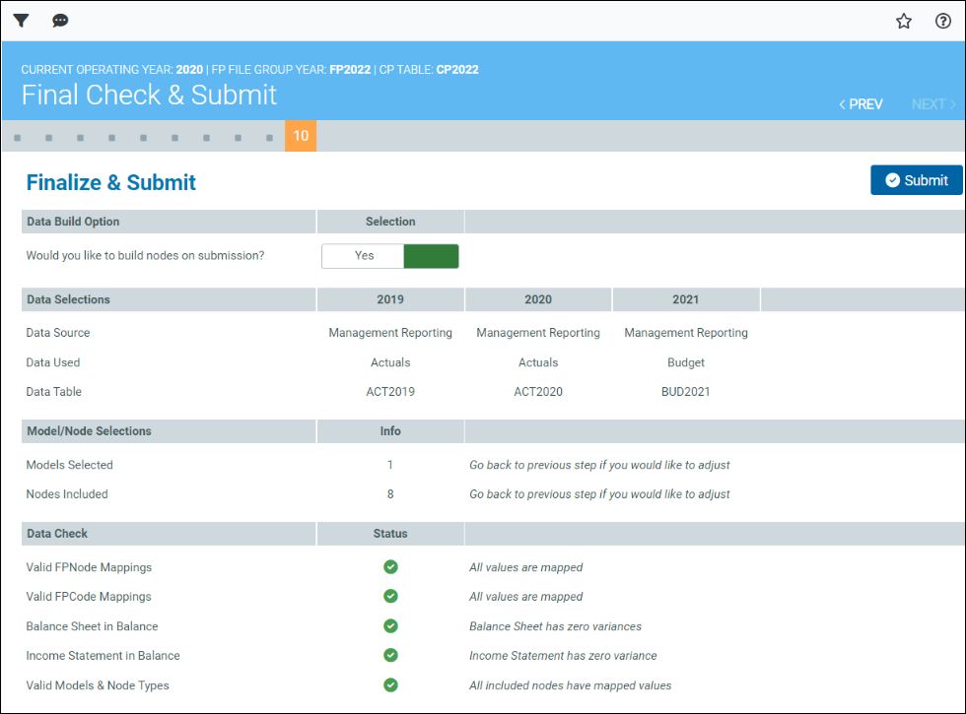The height and width of the screenshot is (714, 966).
Task: Click the Valid FPCode Mappings green checkmark
Action: [x=390, y=597]
